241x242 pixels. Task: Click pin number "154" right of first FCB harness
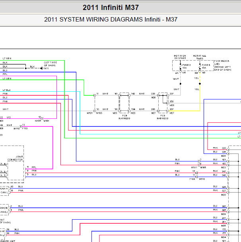(x=133, y=109)
